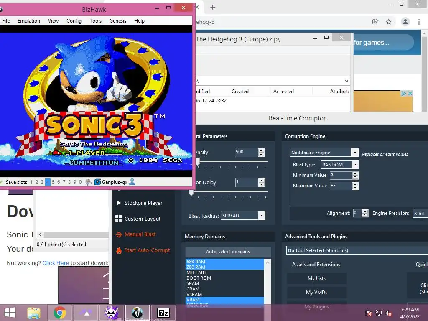Switch to Chrome from the taskbar
This screenshot has width=428, height=321.
[59, 313]
